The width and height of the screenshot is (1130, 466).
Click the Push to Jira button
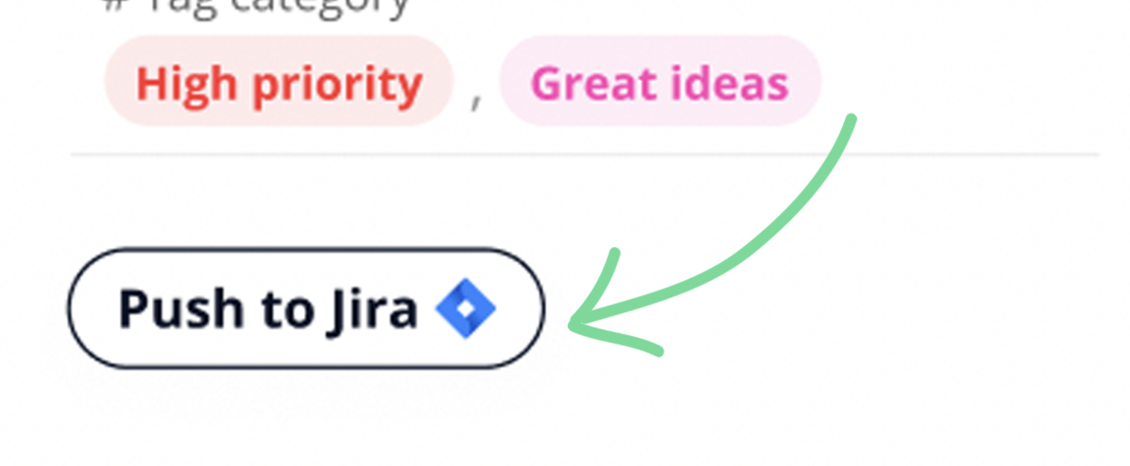tap(306, 308)
